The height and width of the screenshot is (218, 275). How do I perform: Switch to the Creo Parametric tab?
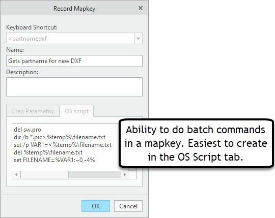[33, 111]
